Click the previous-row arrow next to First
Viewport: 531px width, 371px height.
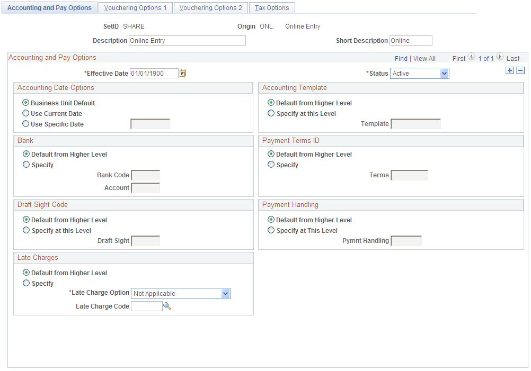tap(472, 57)
